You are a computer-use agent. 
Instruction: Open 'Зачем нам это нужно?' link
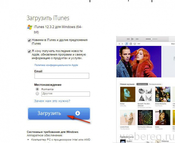tap(52, 101)
